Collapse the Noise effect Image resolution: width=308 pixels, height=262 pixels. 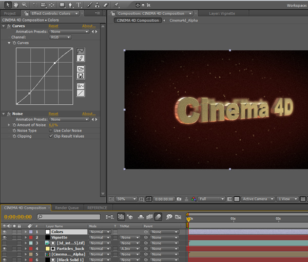pyautogui.click(x=4, y=114)
